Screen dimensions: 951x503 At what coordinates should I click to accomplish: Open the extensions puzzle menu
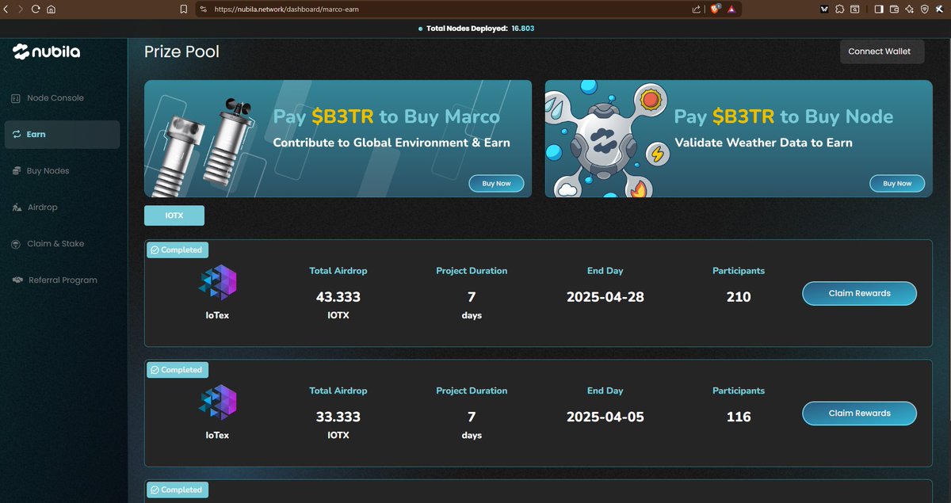(839, 10)
